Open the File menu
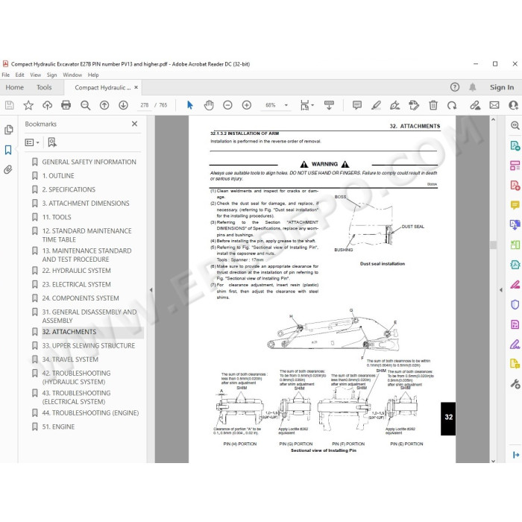 6,75
